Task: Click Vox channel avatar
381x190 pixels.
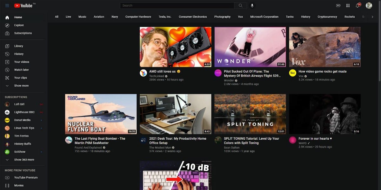Action: (x=293, y=73)
